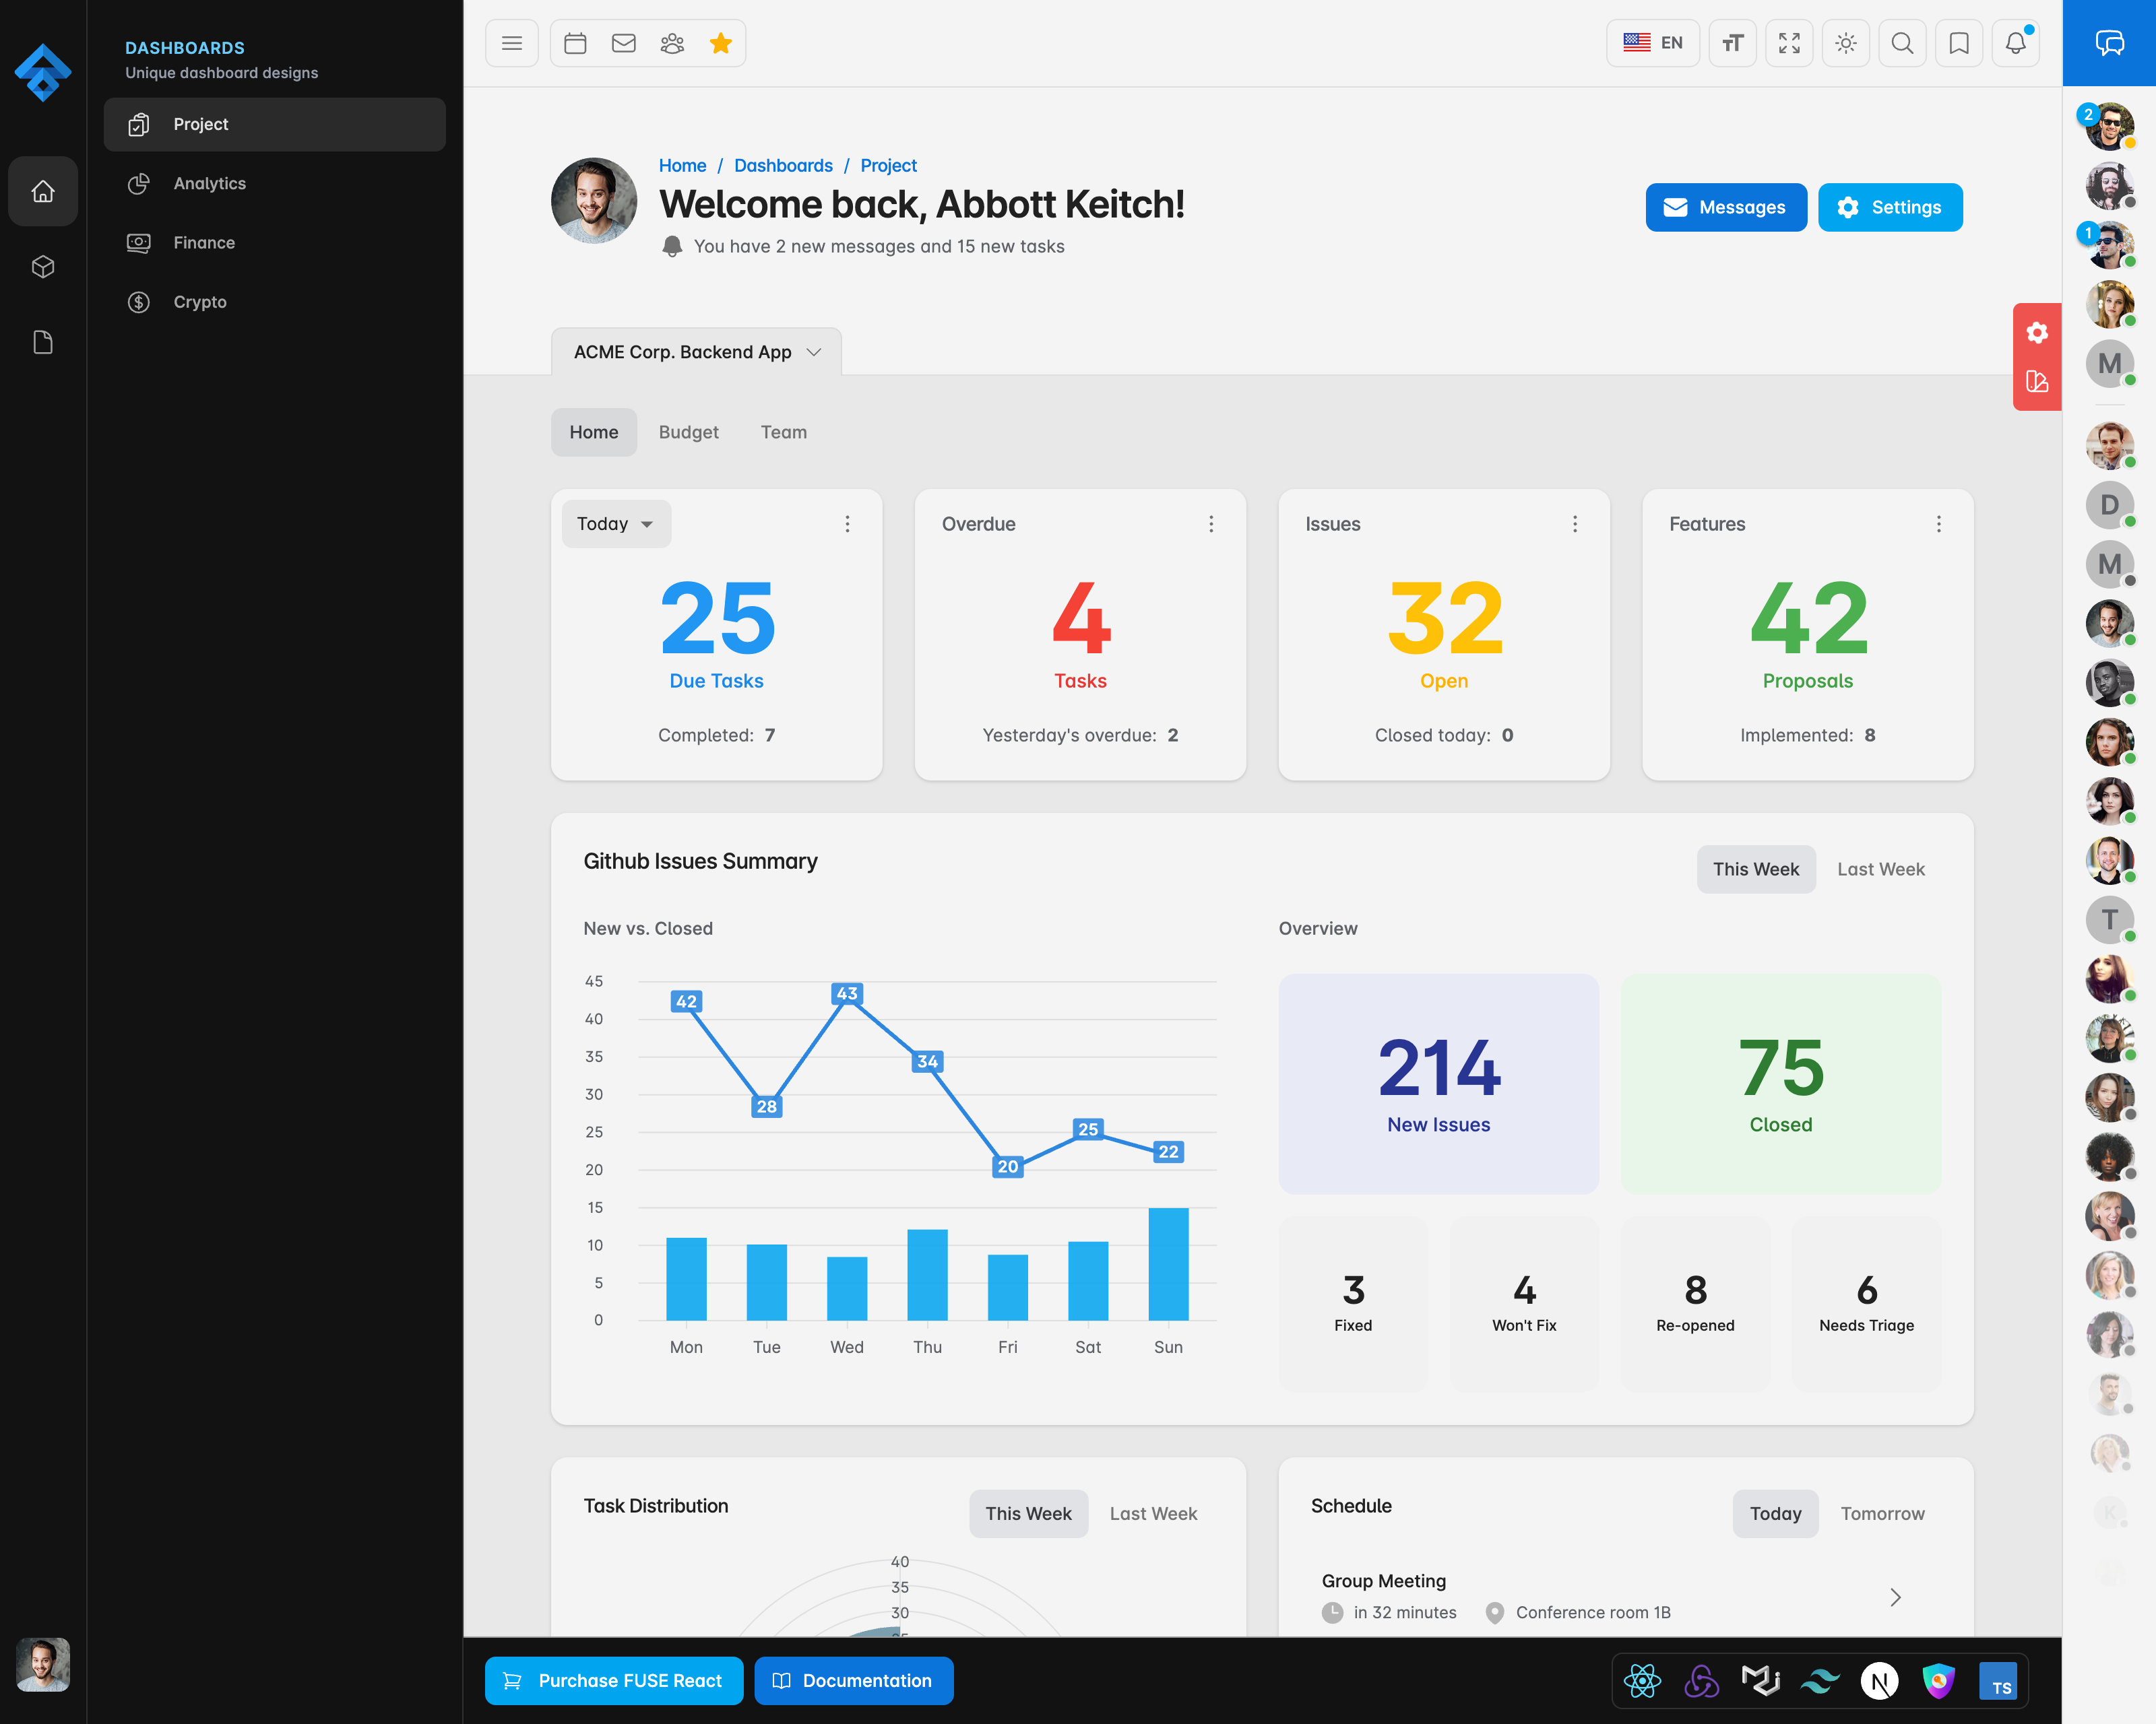Click the Settings button
This screenshot has height=1724, width=2156.
click(x=1890, y=207)
